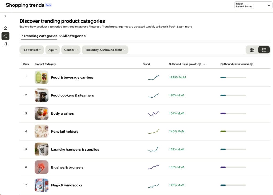The height and width of the screenshot is (195, 273).
Task: Open Flags & windsocks category
Action: tap(67, 185)
